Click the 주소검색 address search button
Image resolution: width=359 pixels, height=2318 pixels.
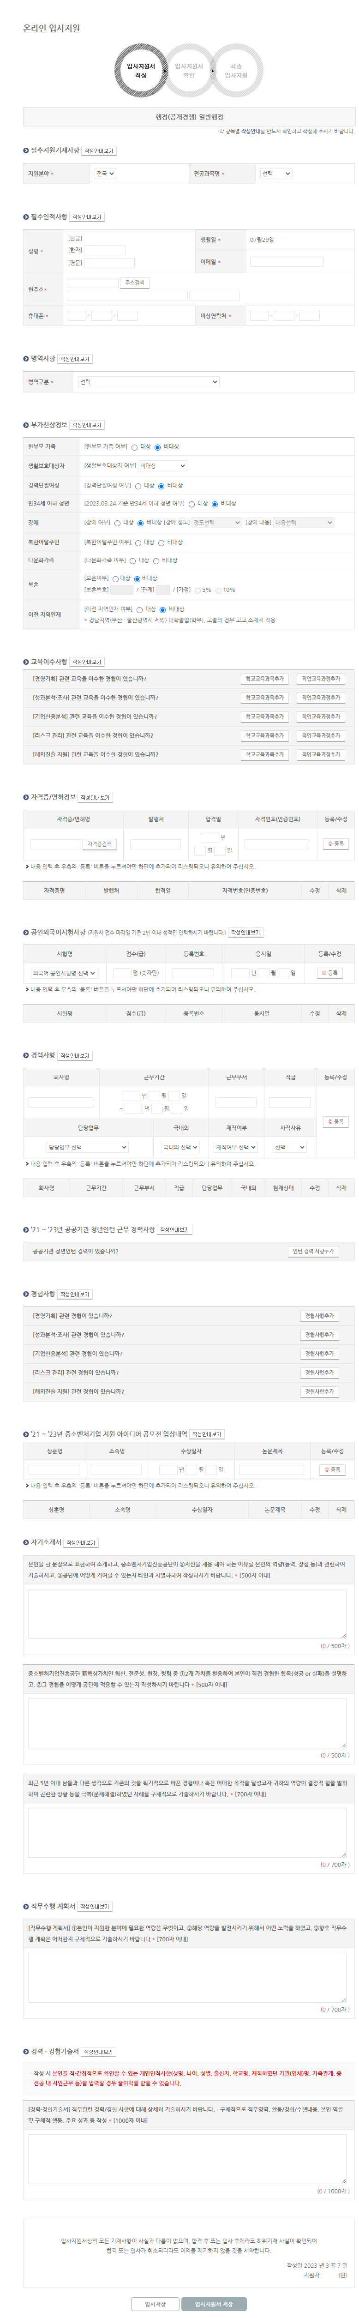pos(134,283)
